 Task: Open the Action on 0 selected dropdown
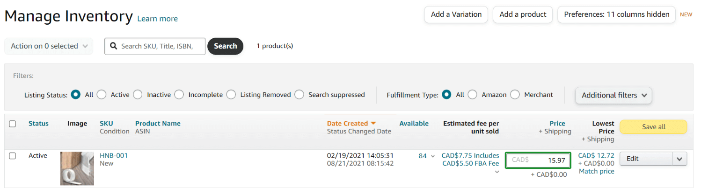click(49, 46)
